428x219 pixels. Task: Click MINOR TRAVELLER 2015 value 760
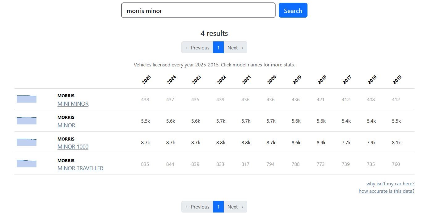[x=396, y=164]
